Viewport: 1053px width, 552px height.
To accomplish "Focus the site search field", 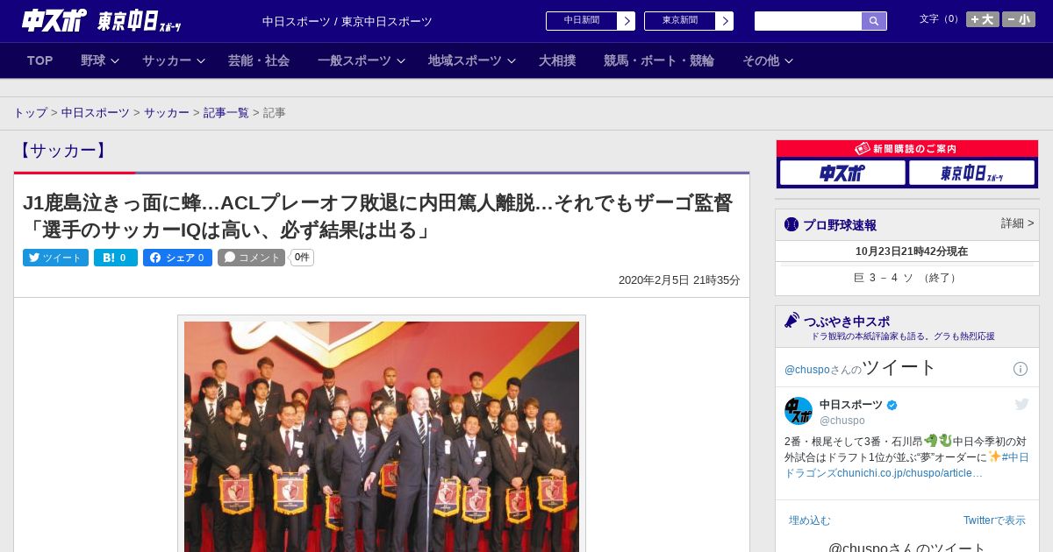I will [808, 21].
